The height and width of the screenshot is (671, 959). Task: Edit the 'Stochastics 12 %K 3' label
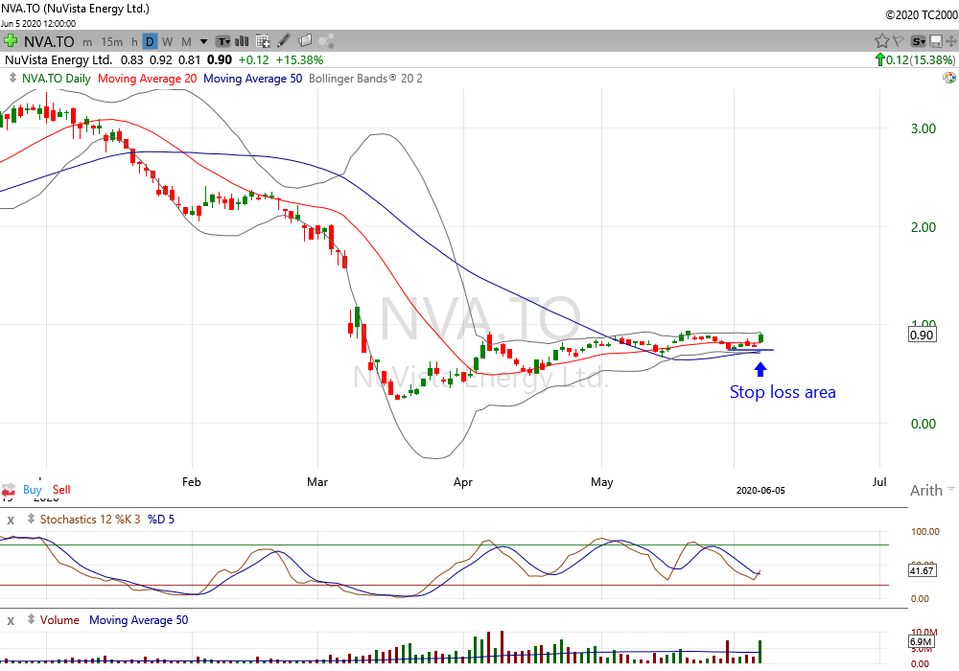coord(90,520)
